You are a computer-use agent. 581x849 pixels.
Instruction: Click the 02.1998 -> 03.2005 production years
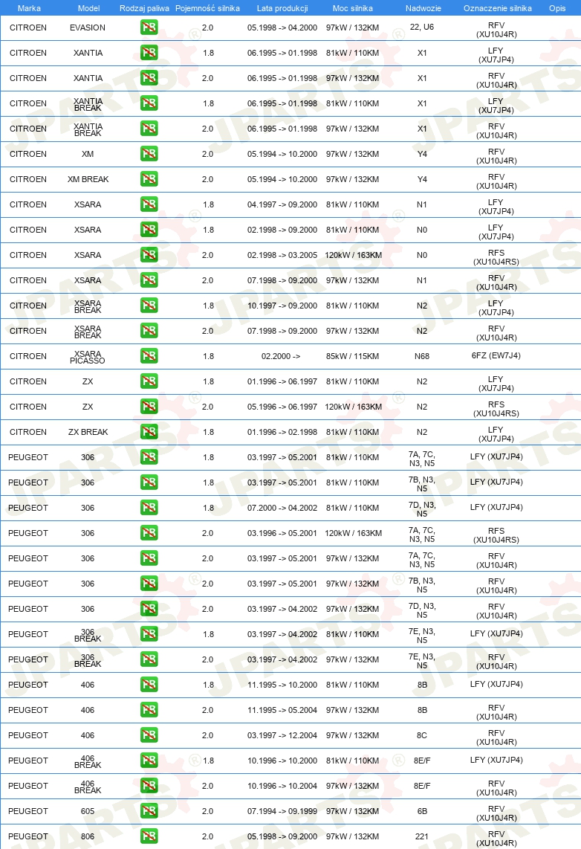pyautogui.click(x=282, y=255)
